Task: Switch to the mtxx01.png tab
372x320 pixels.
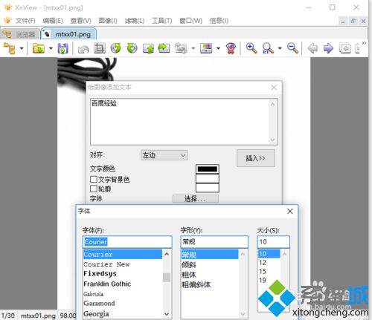Action: click(68, 34)
